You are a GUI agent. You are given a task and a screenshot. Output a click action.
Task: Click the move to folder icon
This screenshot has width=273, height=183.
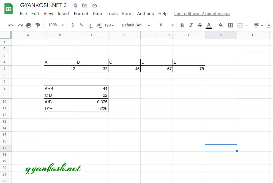[84, 6]
